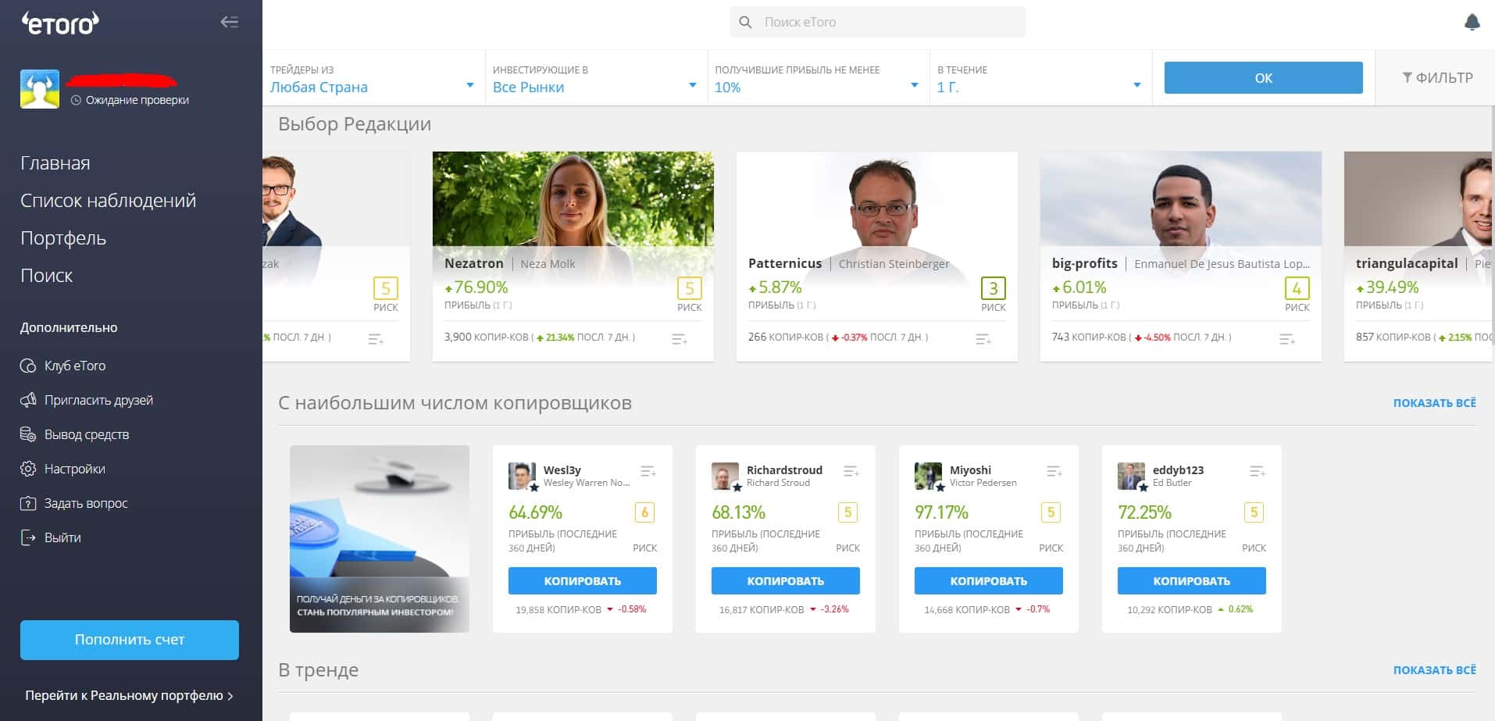The width and height of the screenshot is (1495, 721).
Task: Add big-profits to watchlist icon
Action: [x=1287, y=339]
